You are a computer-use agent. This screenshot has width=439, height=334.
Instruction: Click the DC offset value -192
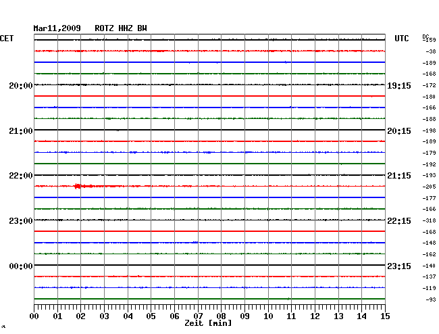coord(429,164)
